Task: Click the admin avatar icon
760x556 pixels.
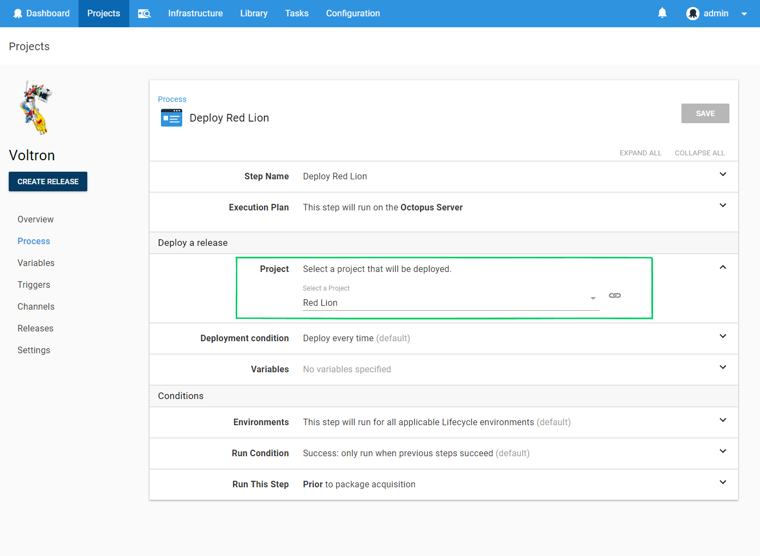Action: point(692,13)
